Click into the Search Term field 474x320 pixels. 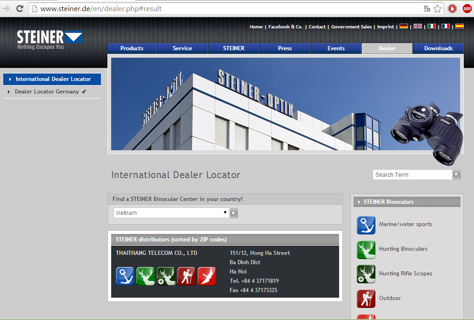[x=412, y=175]
